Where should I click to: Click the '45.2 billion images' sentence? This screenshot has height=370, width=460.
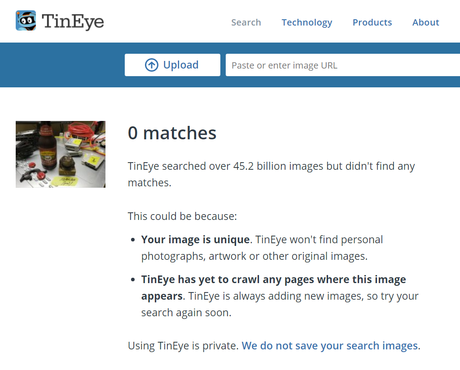point(271,166)
